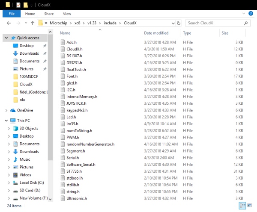Select the file numToString.h
The width and height of the screenshot is (257, 212).
(x=79, y=130)
